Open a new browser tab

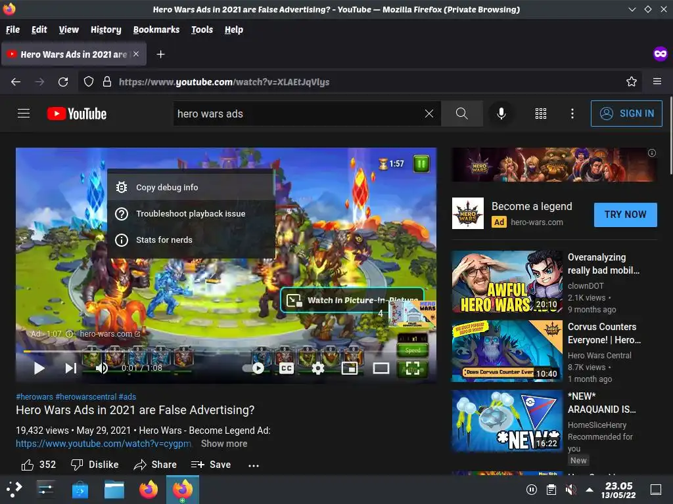(x=160, y=54)
